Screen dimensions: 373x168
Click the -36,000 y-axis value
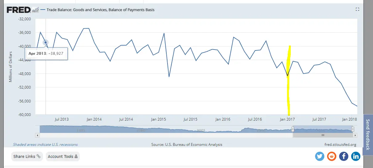tap(25, 33)
